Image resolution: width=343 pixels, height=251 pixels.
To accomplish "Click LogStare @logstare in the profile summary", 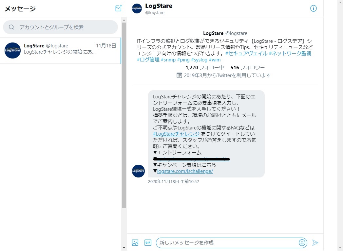I will coord(225,33).
